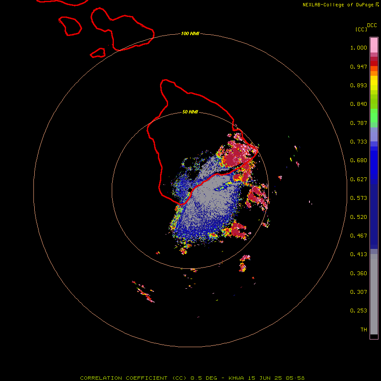Select the 0.413 scale value
The height and width of the screenshot is (381, 381).
pos(359,254)
